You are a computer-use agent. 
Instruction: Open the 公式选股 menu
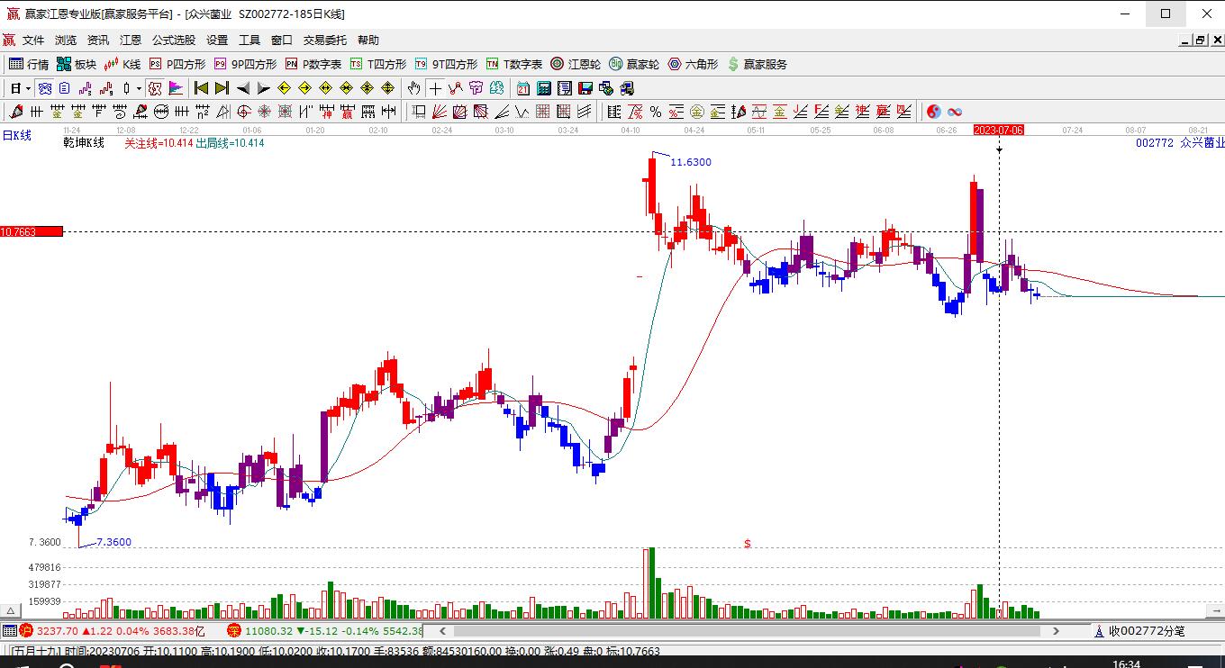coord(174,41)
